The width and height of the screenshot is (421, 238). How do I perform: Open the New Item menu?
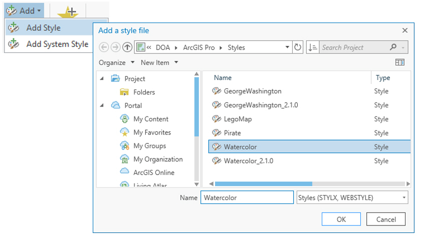159,62
